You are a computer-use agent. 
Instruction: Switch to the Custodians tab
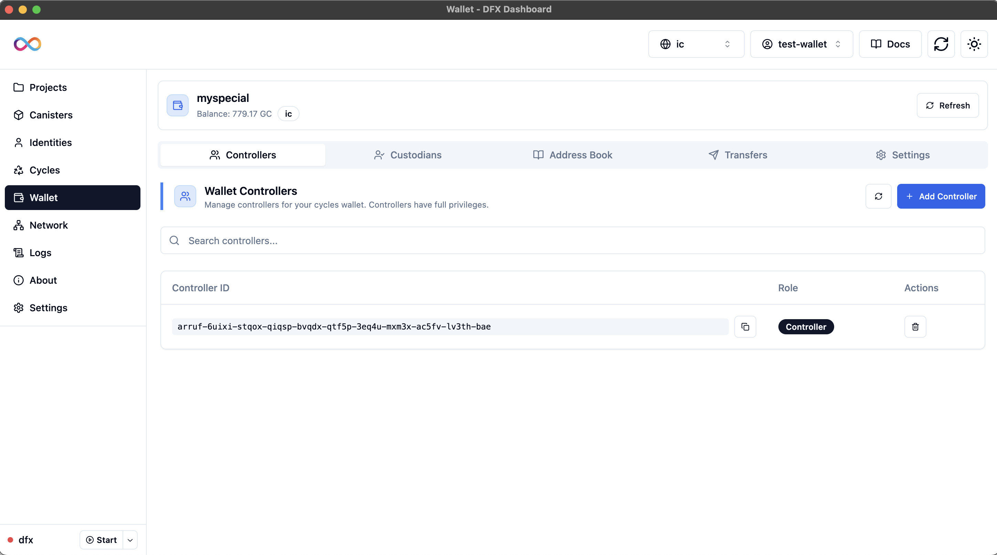tap(408, 155)
